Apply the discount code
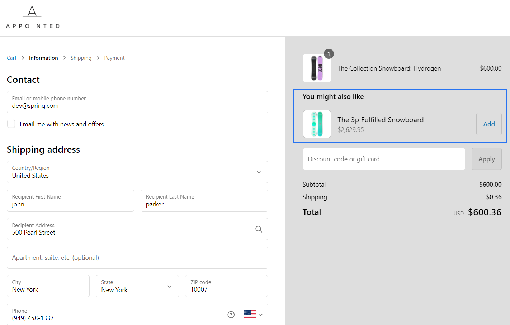The height and width of the screenshot is (325, 510). pos(486,159)
